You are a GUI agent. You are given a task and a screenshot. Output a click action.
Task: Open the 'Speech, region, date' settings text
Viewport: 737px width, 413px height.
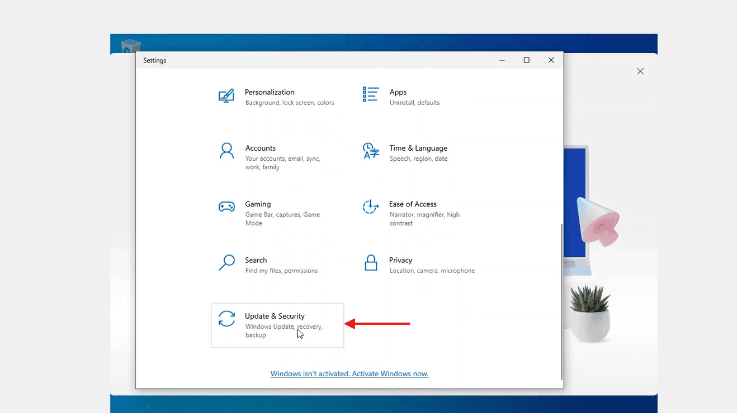(x=418, y=159)
